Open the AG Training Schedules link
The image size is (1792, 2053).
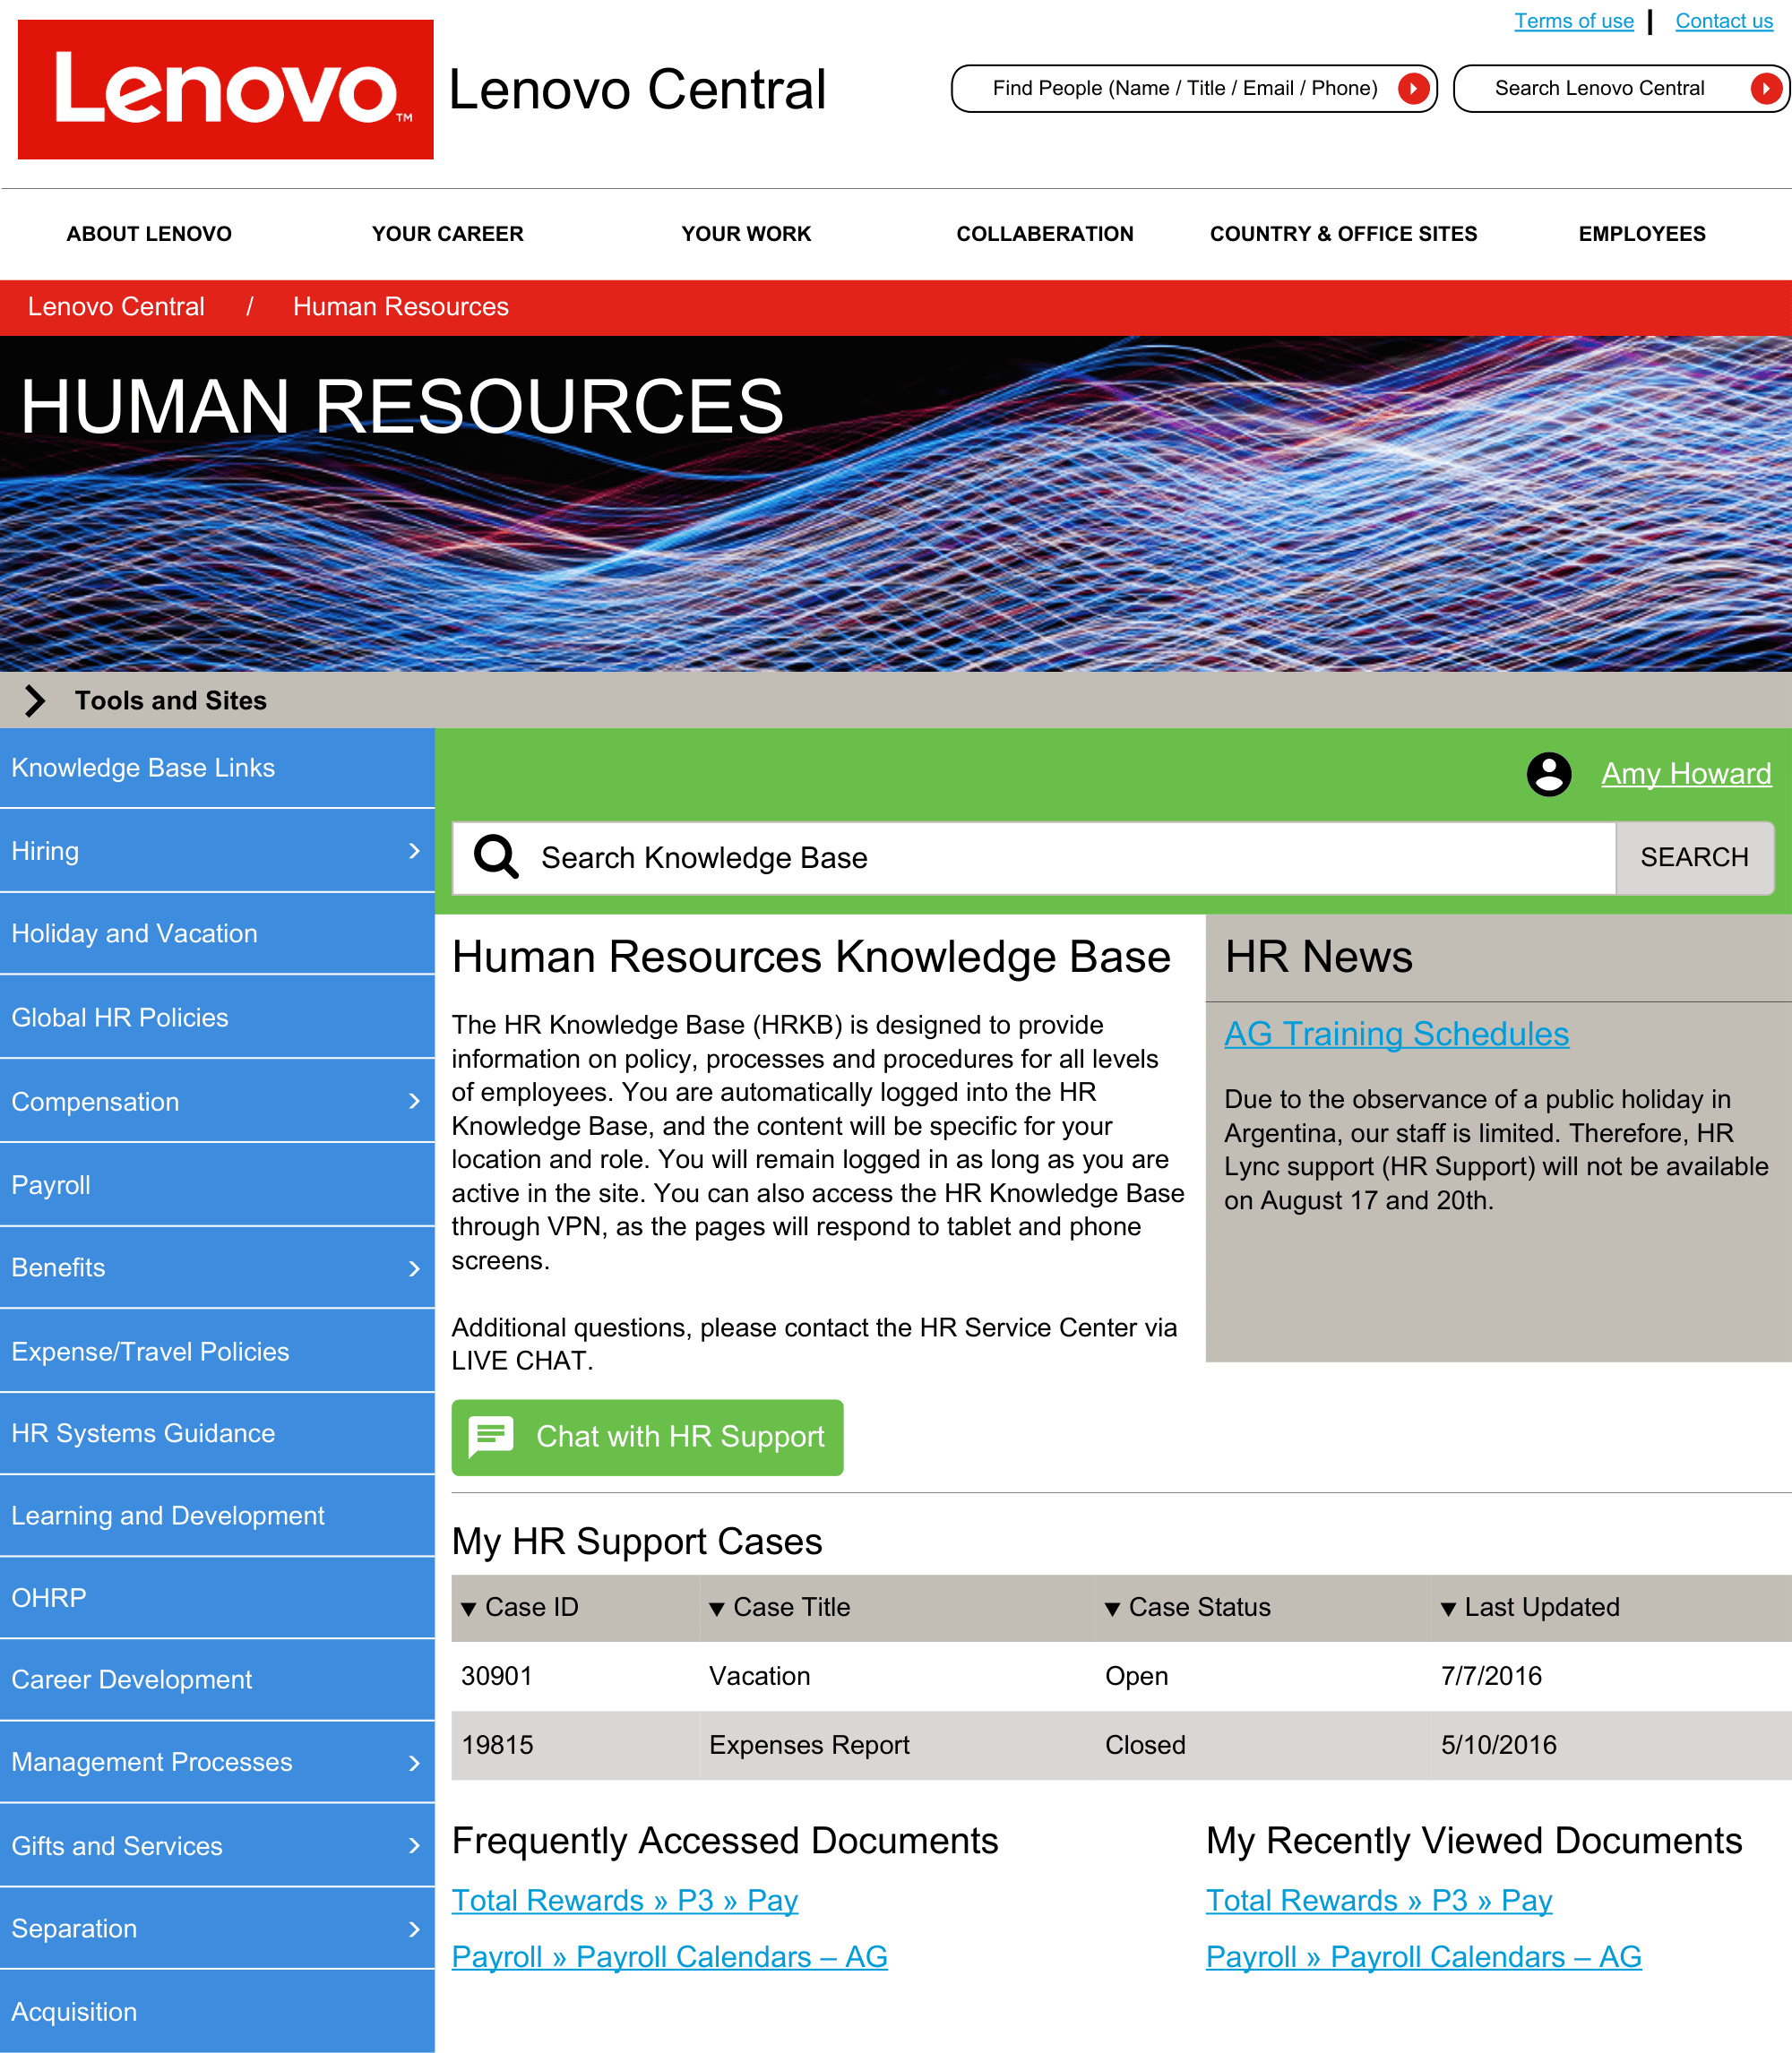coord(1397,1035)
